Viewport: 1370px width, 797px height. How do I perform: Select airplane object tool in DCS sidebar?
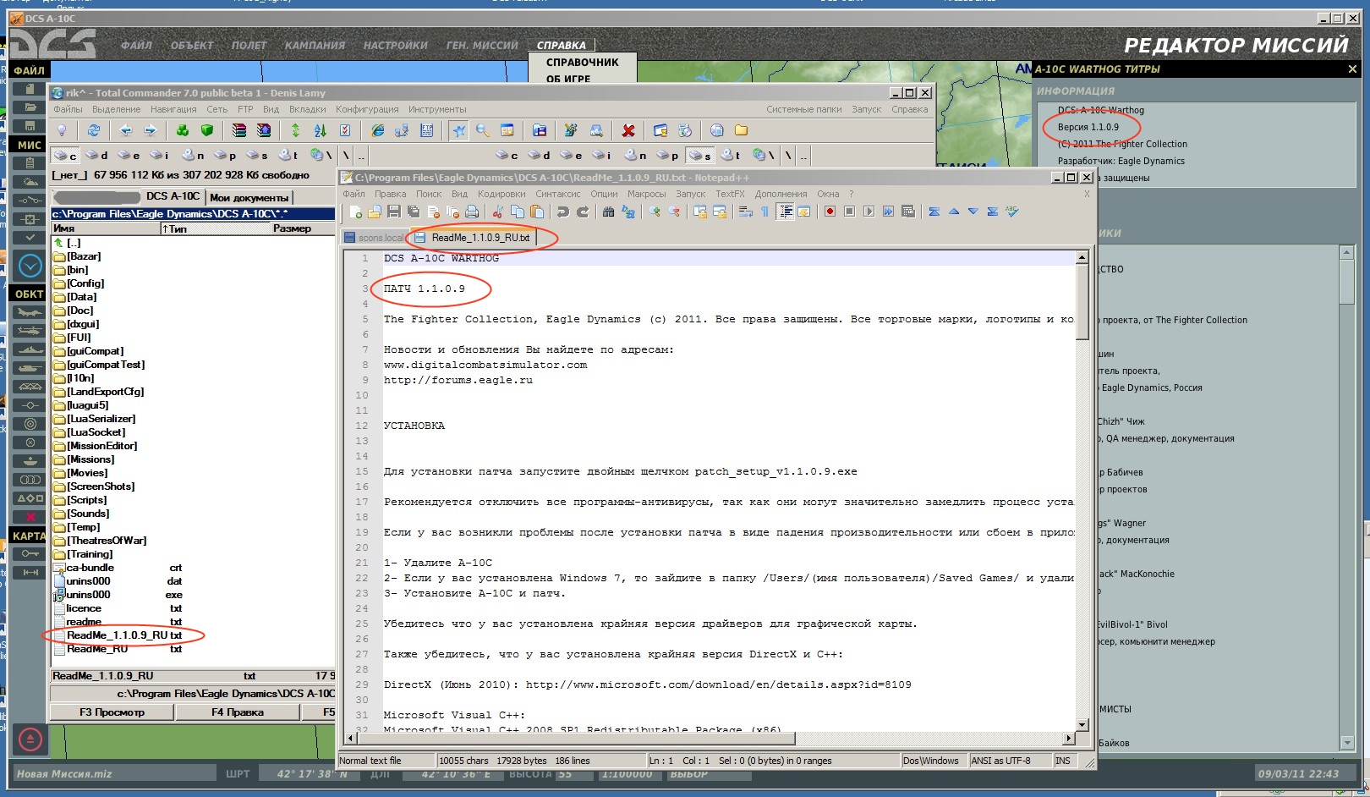pyautogui.click(x=30, y=312)
